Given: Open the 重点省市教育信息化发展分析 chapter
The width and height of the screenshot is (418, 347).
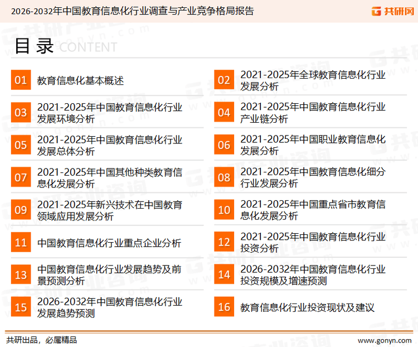Looking at the screenshot, I should pyautogui.click(x=313, y=210).
